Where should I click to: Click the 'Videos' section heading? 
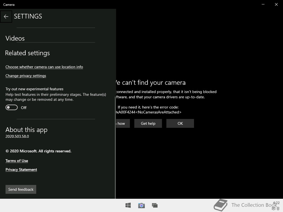click(x=15, y=38)
